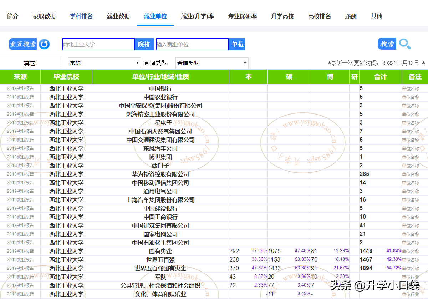Click the magnifying glass search icon

point(405,44)
